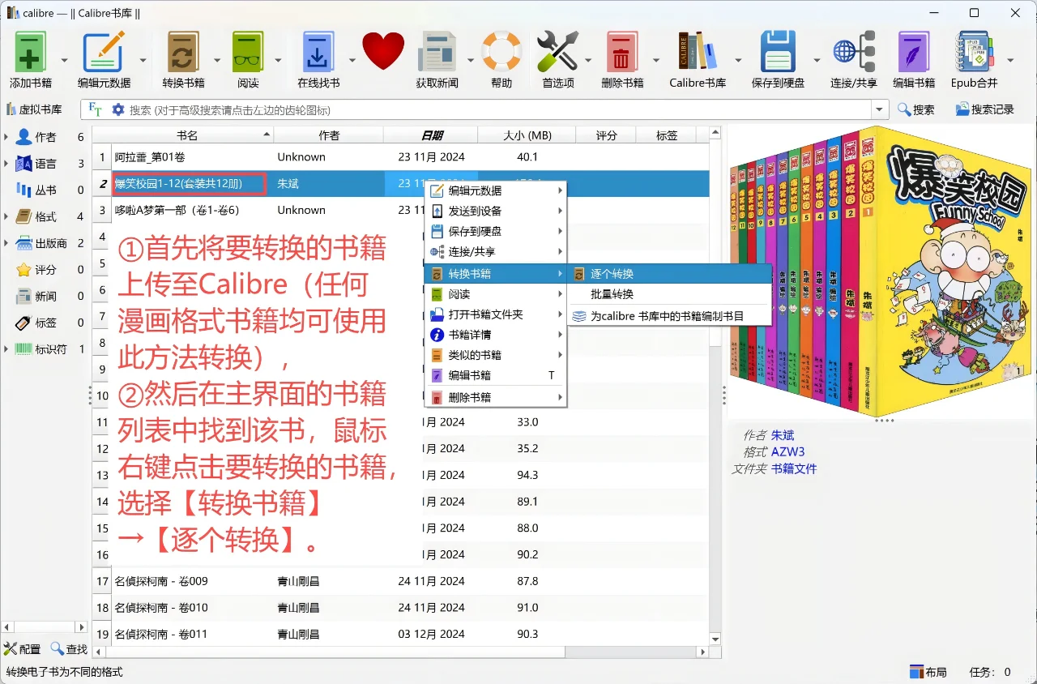Click the Convert books (转换书籍) toolbar icon

click(x=183, y=52)
